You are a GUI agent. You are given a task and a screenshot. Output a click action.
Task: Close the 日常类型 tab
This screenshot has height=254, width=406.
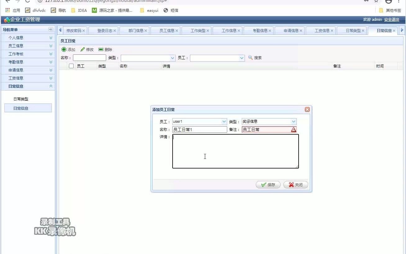[363, 31]
